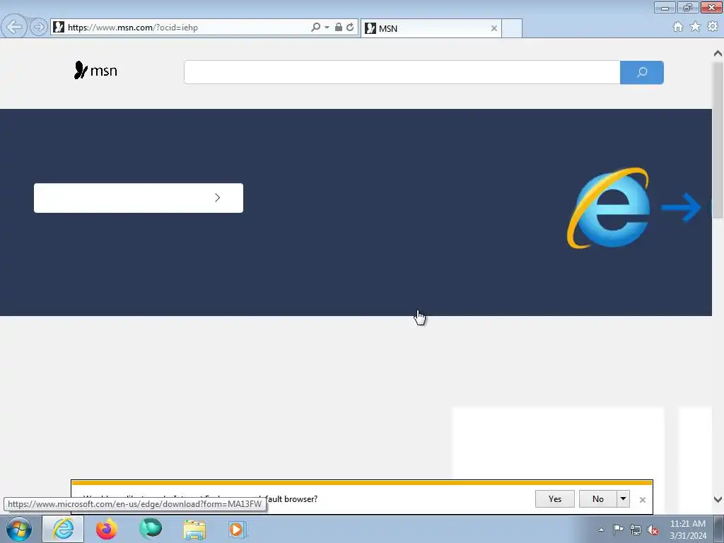The image size is (724, 543).
Task: Open the green globe browser taskbar icon
Action: [151, 529]
